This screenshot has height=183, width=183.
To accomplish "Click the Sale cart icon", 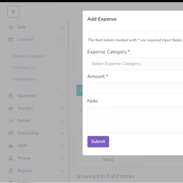I will click(x=11, y=27).
